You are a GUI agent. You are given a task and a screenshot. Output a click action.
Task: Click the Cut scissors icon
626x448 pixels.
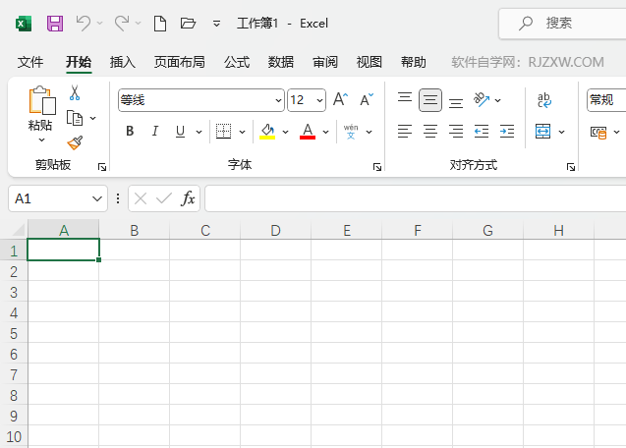click(75, 92)
